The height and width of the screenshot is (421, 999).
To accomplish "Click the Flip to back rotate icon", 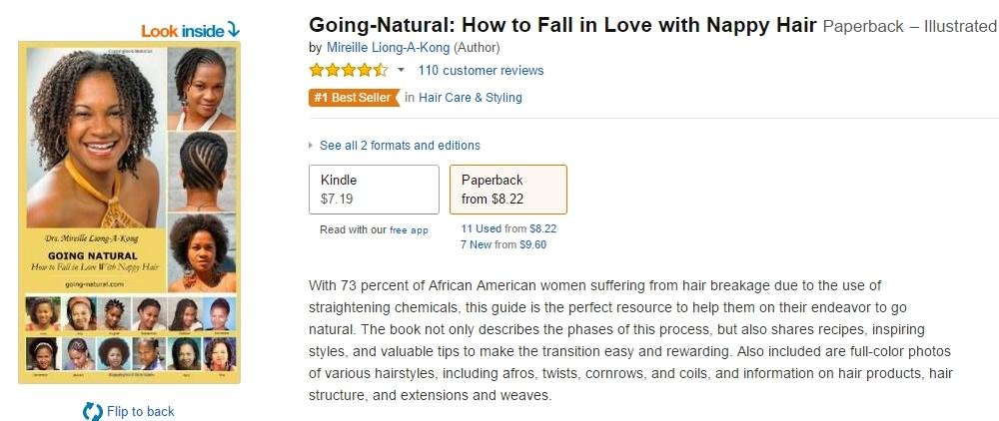I will [92, 411].
